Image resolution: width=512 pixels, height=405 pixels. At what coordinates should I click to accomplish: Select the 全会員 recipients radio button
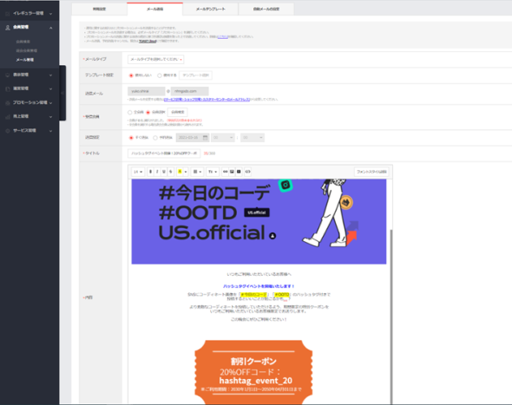point(130,112)
